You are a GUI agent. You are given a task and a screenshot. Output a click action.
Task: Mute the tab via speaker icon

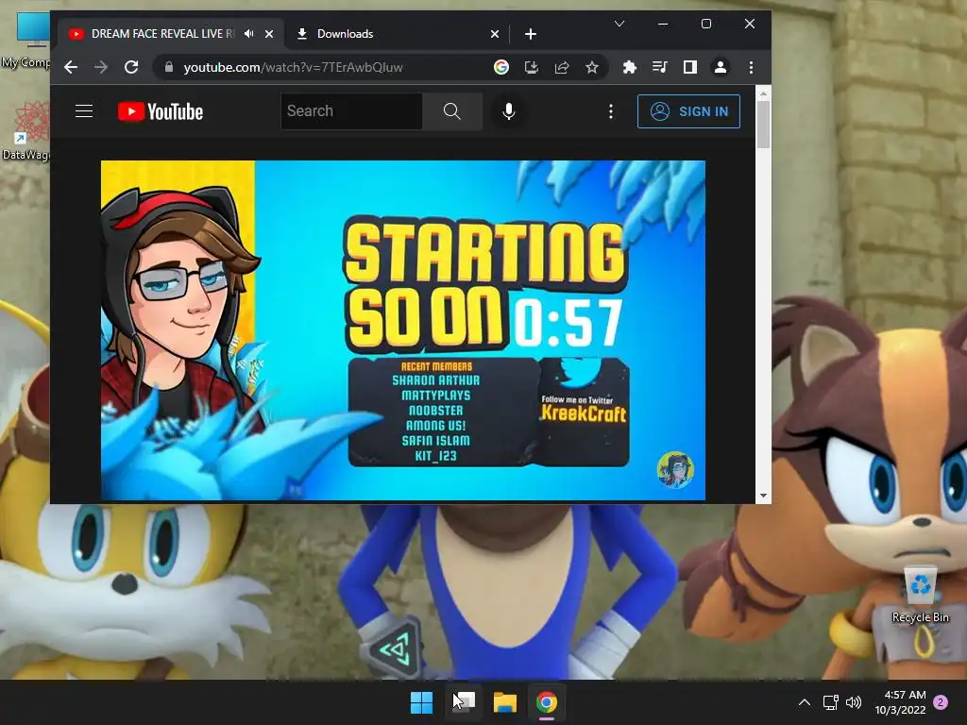click(x=249, y=33)
